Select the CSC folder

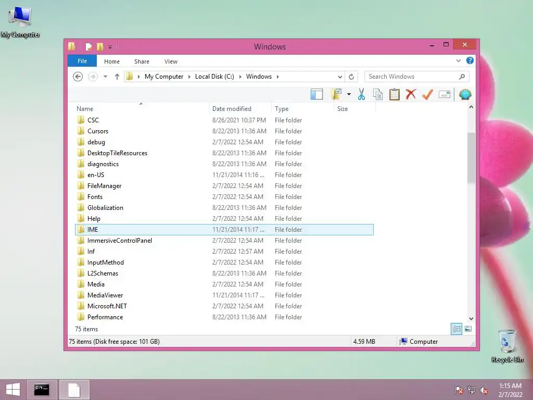[224, 120]
